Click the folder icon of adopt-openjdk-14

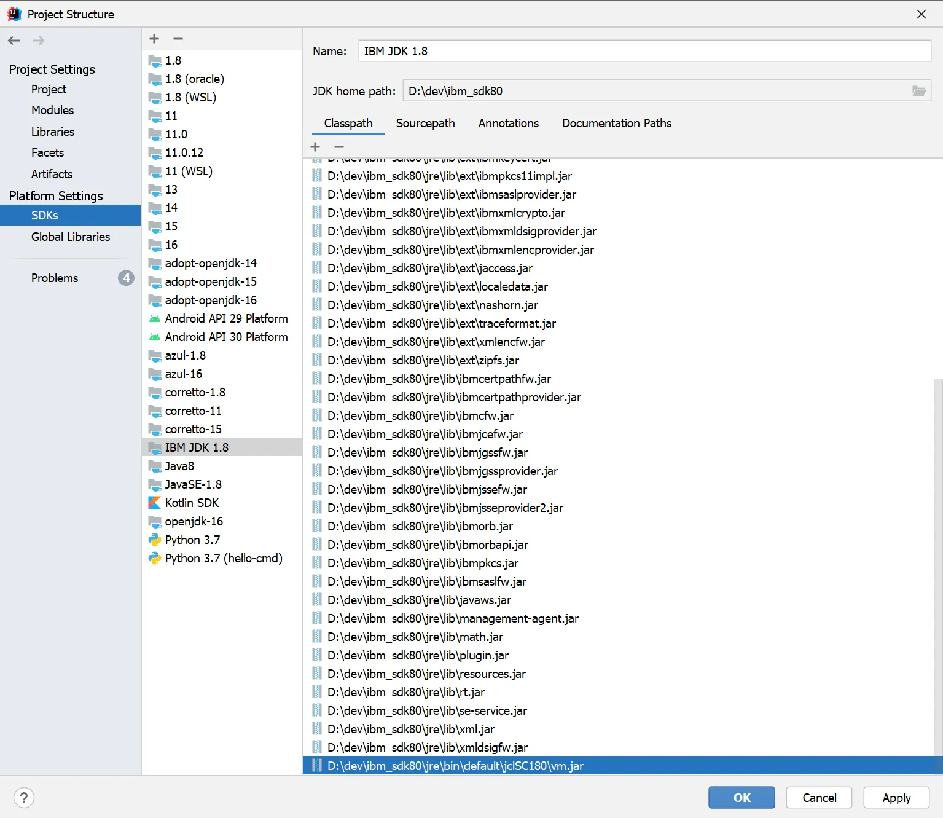pyautogui.click(x=155, y=263)
